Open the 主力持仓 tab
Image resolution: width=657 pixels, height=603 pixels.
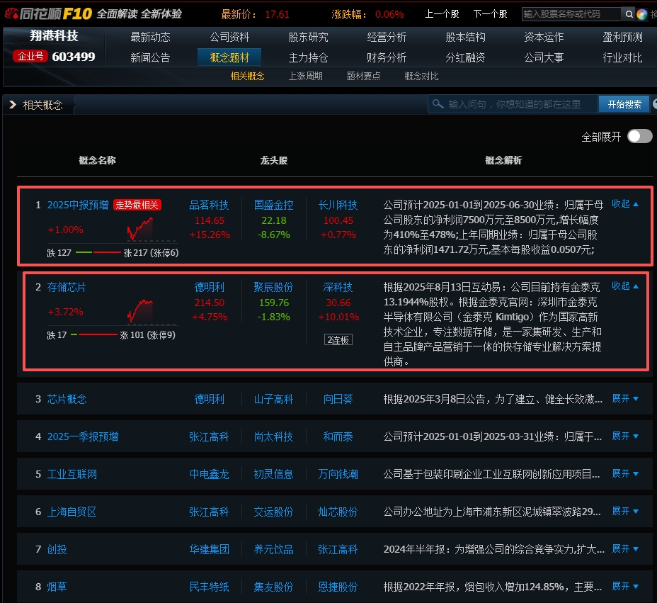pyautogui.click(x=308, y=57)
